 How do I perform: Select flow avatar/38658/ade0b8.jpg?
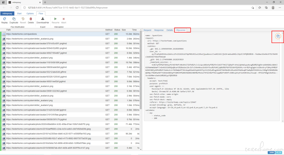point(71,67)
